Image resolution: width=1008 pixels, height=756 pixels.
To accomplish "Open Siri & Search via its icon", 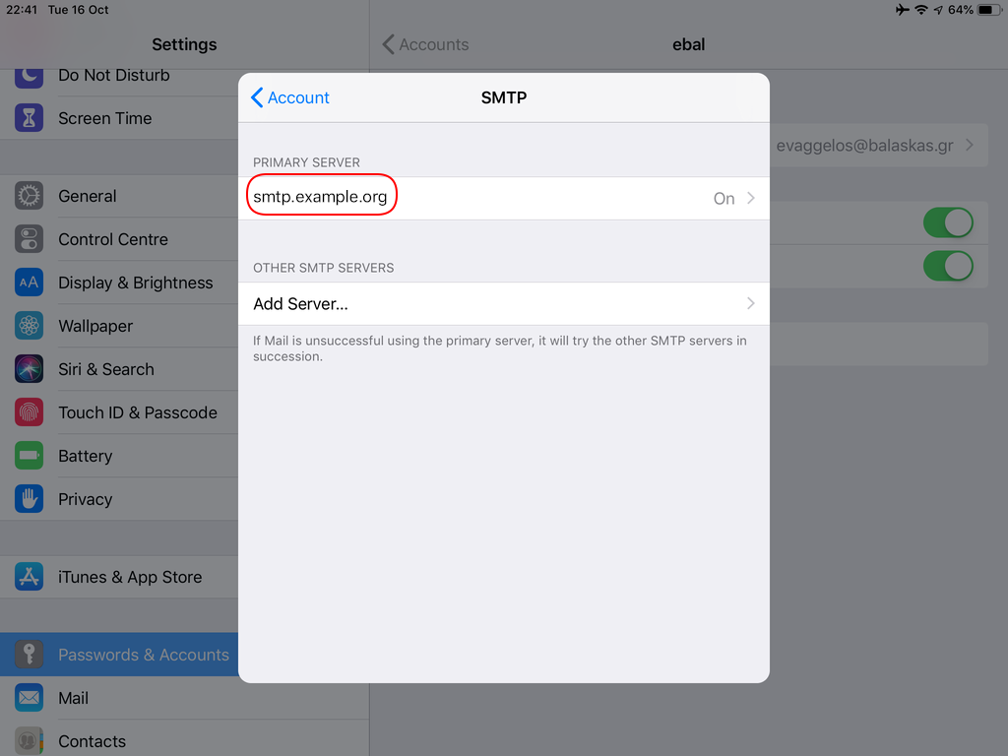I will [x=30, y=369].
